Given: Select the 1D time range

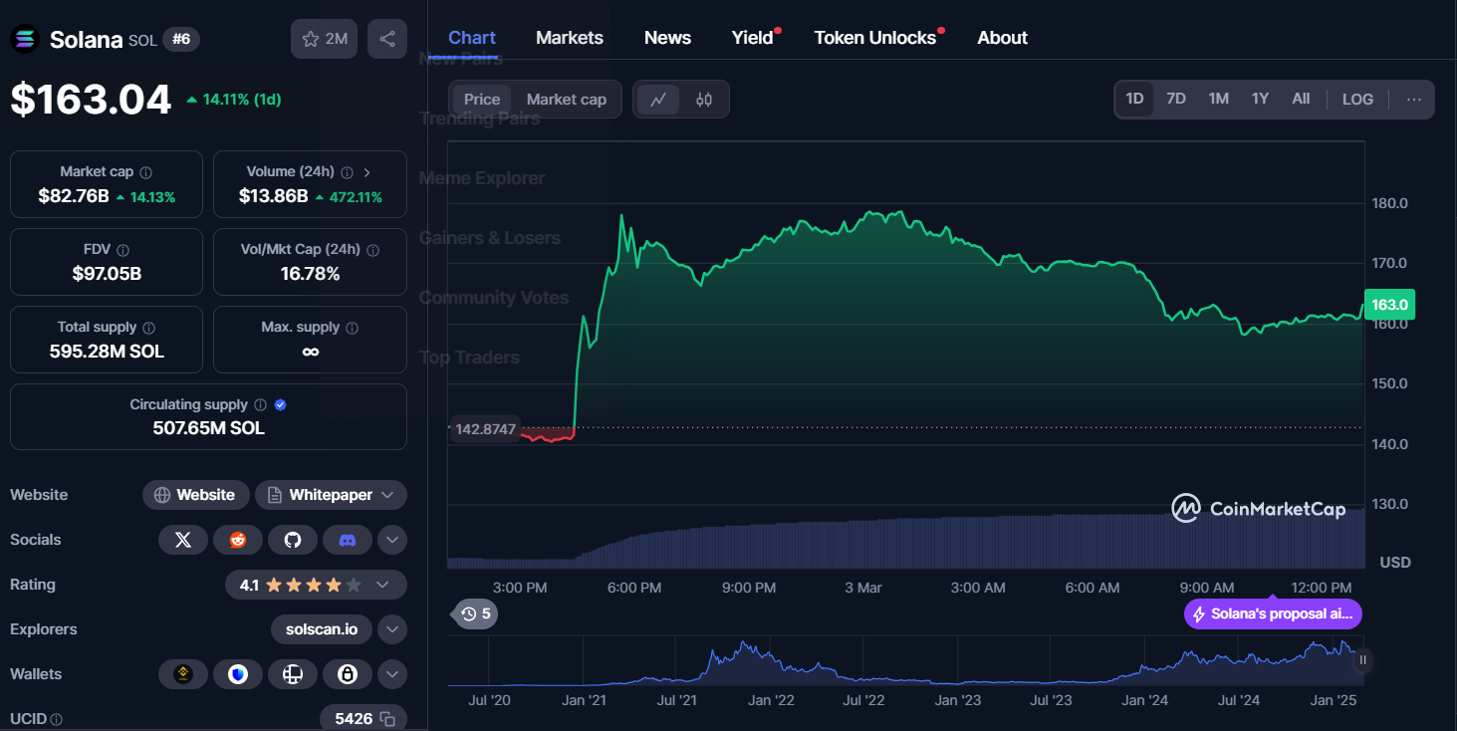Looking at the screenshot, I should click(1134, 100).
